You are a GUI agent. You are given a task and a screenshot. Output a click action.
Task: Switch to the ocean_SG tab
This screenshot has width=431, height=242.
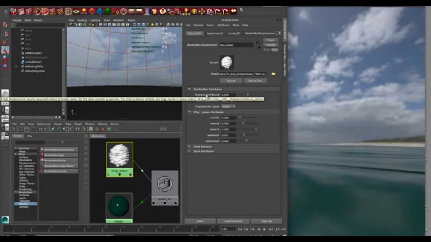234,34
